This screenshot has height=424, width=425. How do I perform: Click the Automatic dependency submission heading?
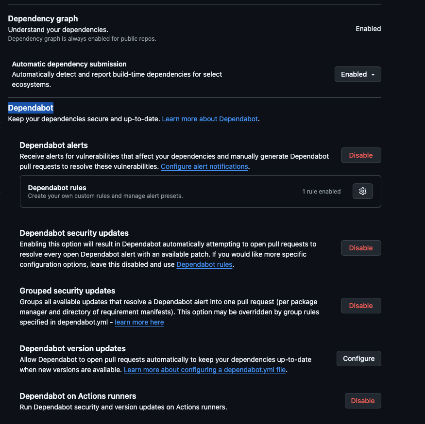click(69, 64)
